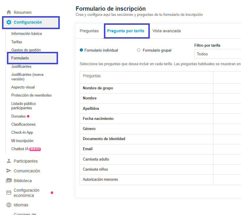Click the Configuración gear icon
Image resolution: width=241 pixels, height=215 pixels.
9,22
